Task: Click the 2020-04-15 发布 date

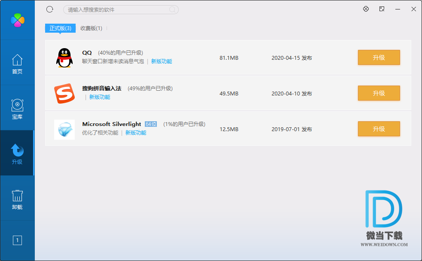Action: click(x=292, y=58)
